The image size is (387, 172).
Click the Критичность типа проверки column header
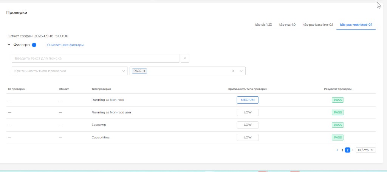pos(248,89)
